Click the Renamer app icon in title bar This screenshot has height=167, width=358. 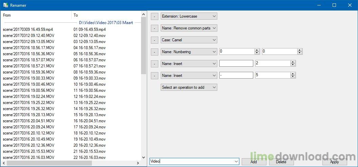[6, 5]
